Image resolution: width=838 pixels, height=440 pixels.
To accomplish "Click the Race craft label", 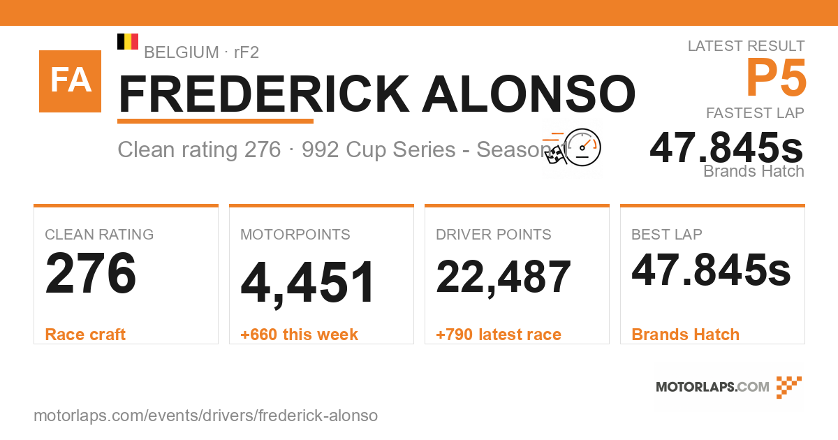I will [x=85, y=335].
